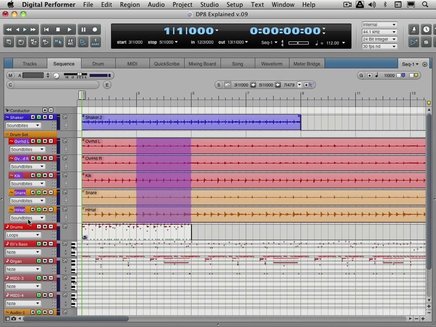Click the horizontal scrollbar at window bottom
436x327 pixels.
coord(76,318)
